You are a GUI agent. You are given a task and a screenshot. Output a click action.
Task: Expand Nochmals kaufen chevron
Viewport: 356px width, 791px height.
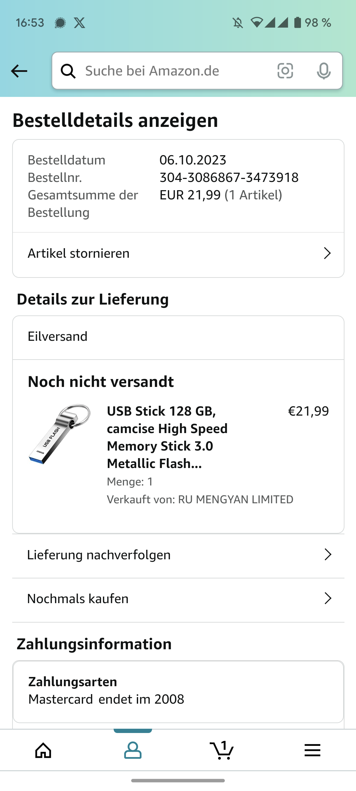(x=328, y=599)
